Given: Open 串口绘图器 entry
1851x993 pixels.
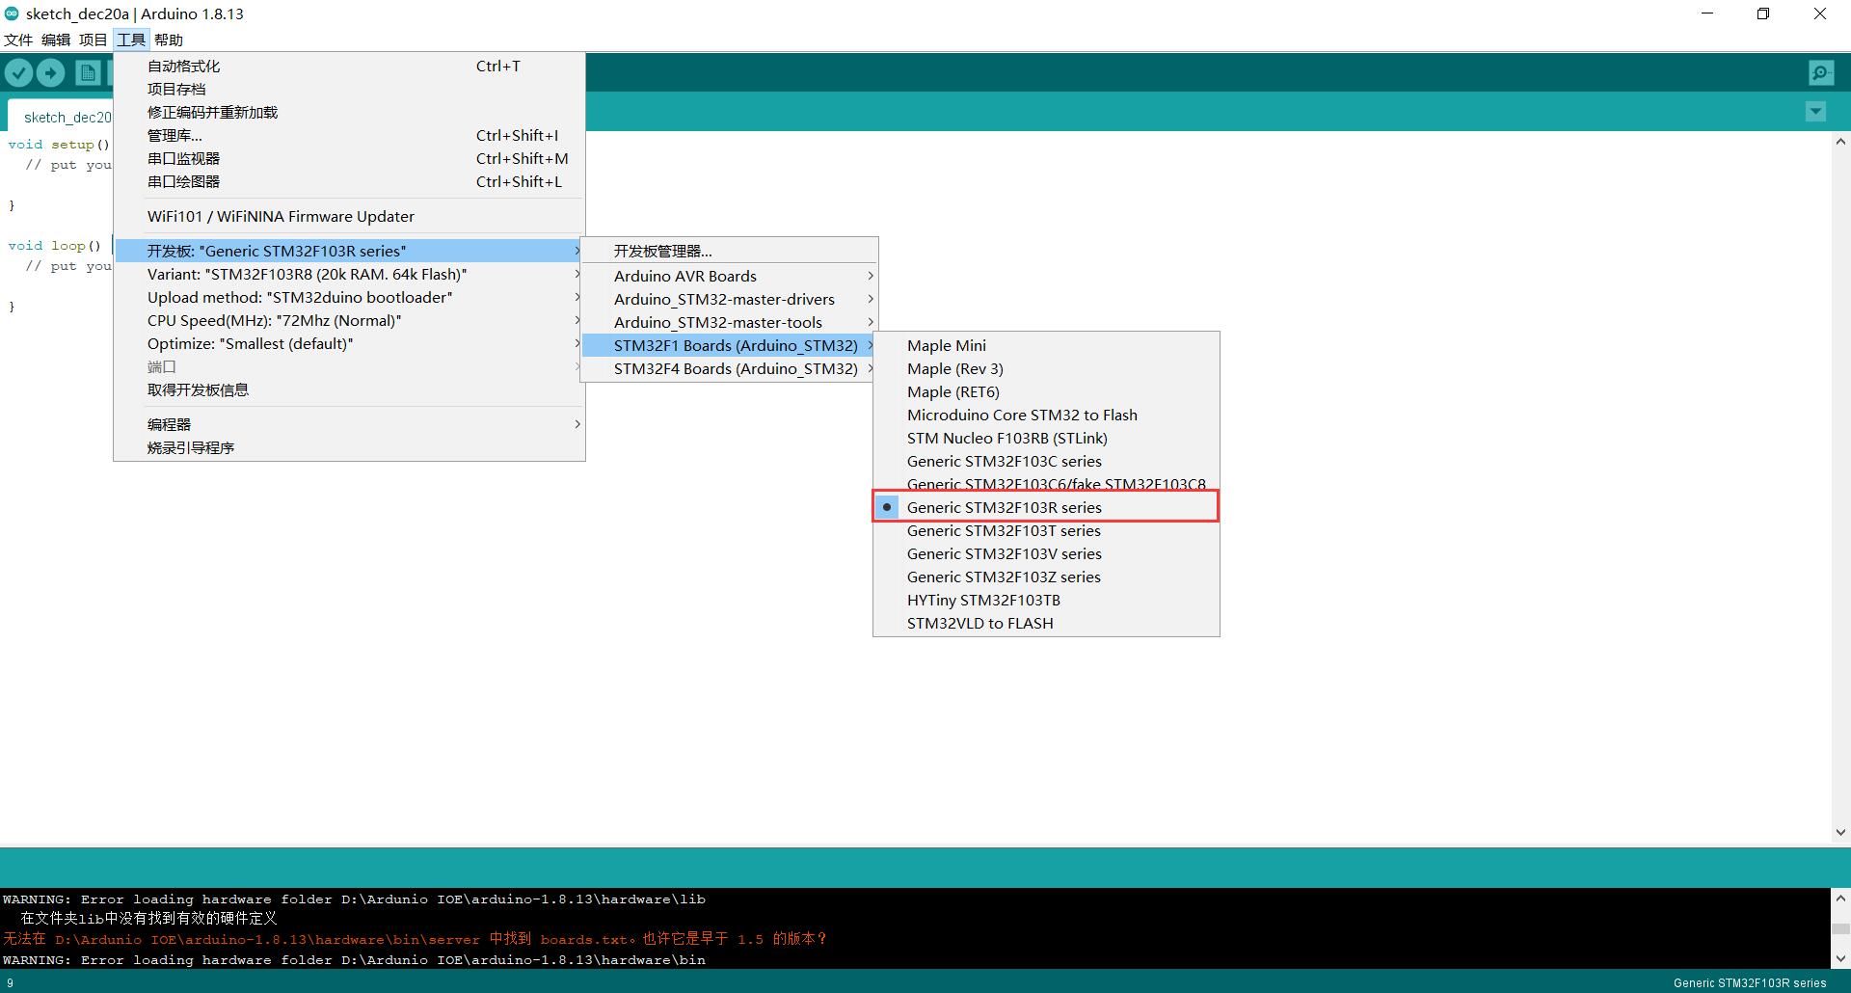Looking at the screenshot, I should 349,181.
